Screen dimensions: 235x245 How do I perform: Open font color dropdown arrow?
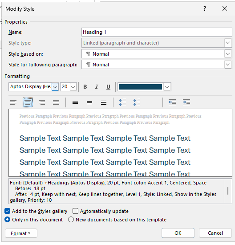click(167, 87)
